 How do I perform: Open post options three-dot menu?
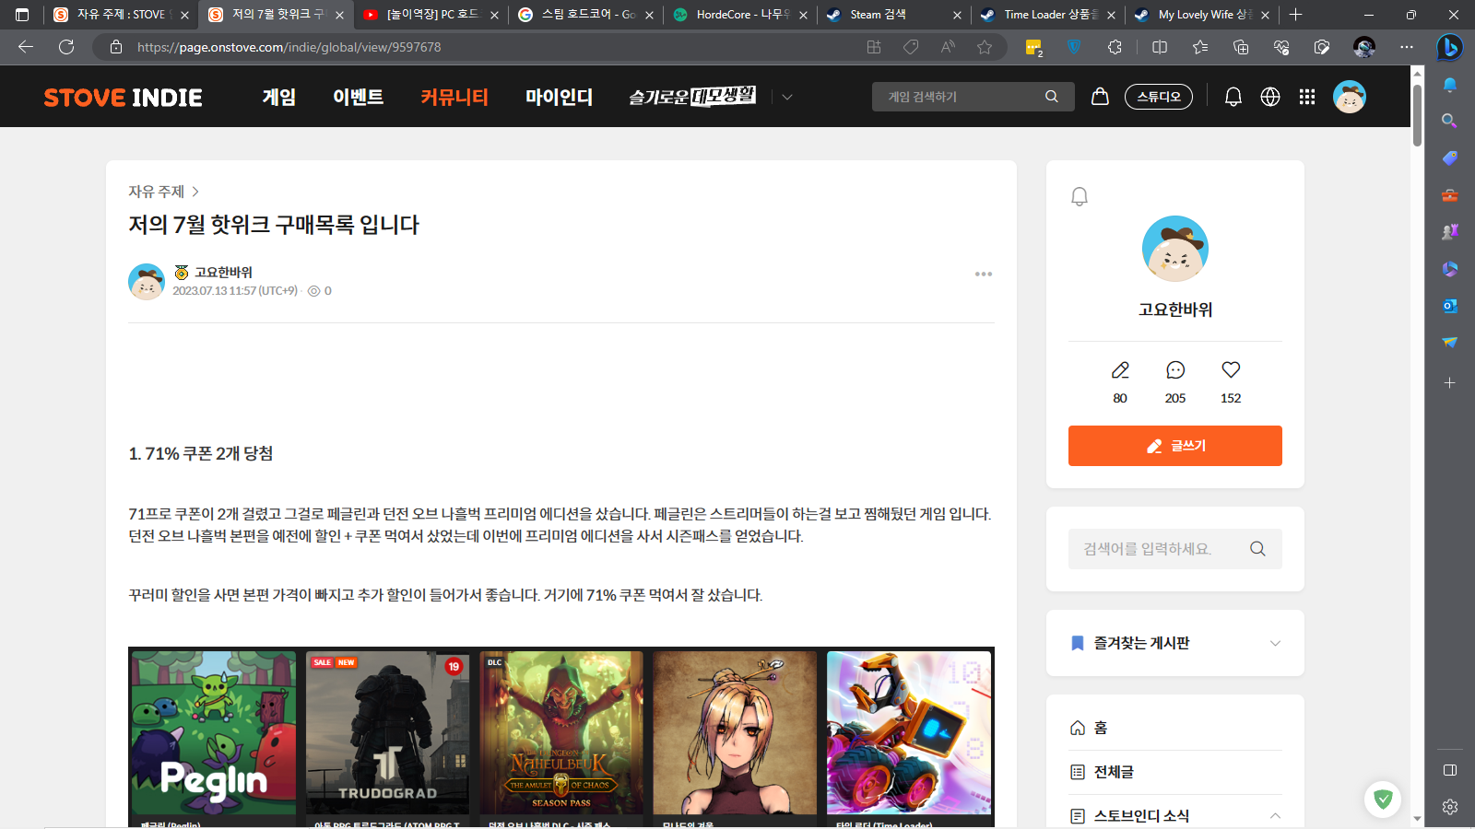(984, 274)
